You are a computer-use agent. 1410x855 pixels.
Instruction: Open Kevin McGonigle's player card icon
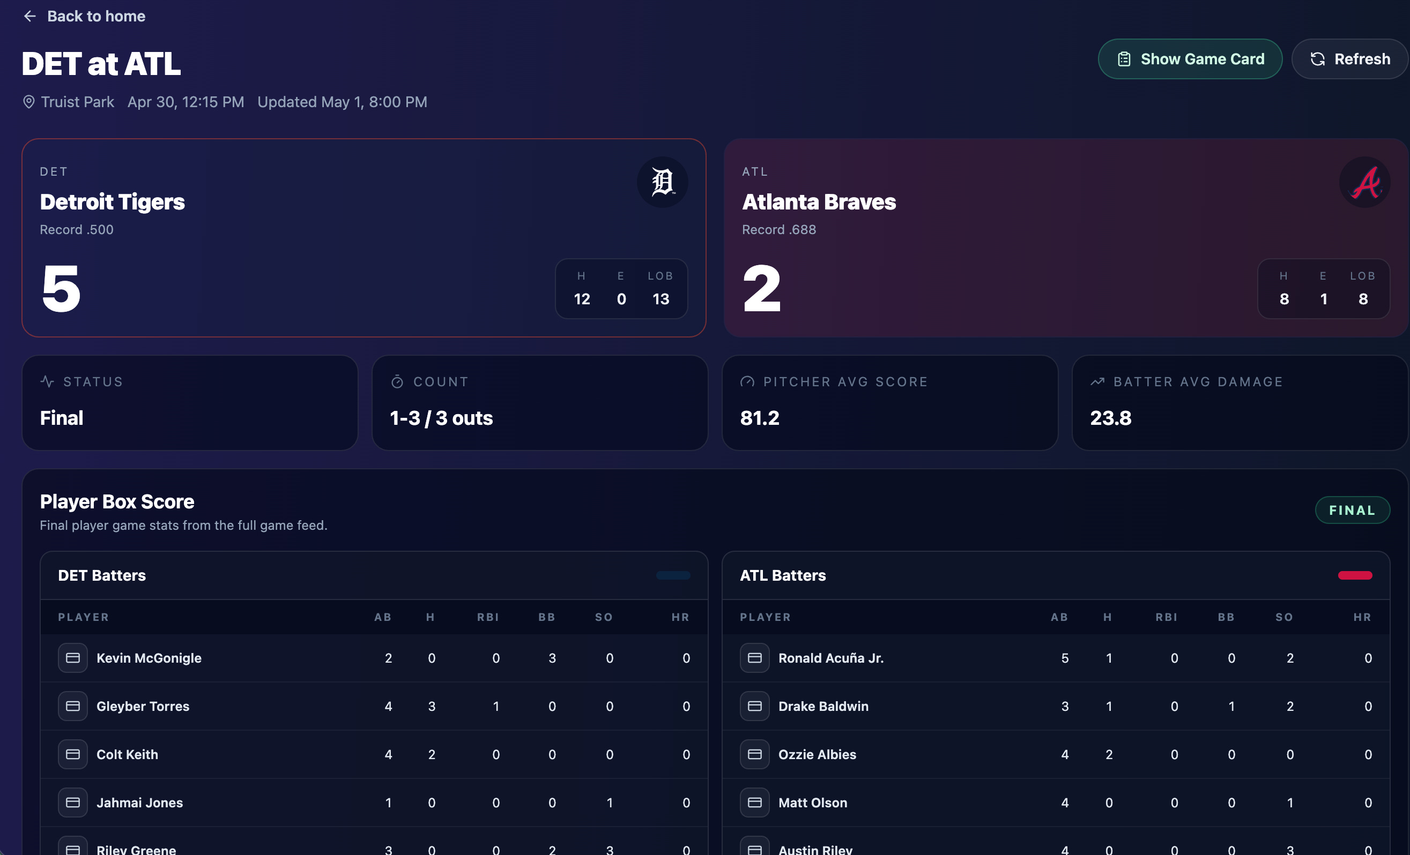click(73, 658)
